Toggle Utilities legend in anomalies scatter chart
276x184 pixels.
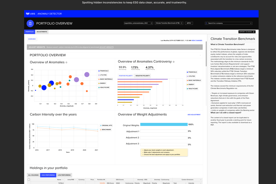click(x=103, y=75)
